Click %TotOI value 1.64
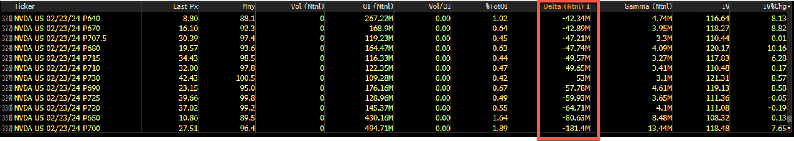Viewport: 794px width, 141px height. point(500,118)
